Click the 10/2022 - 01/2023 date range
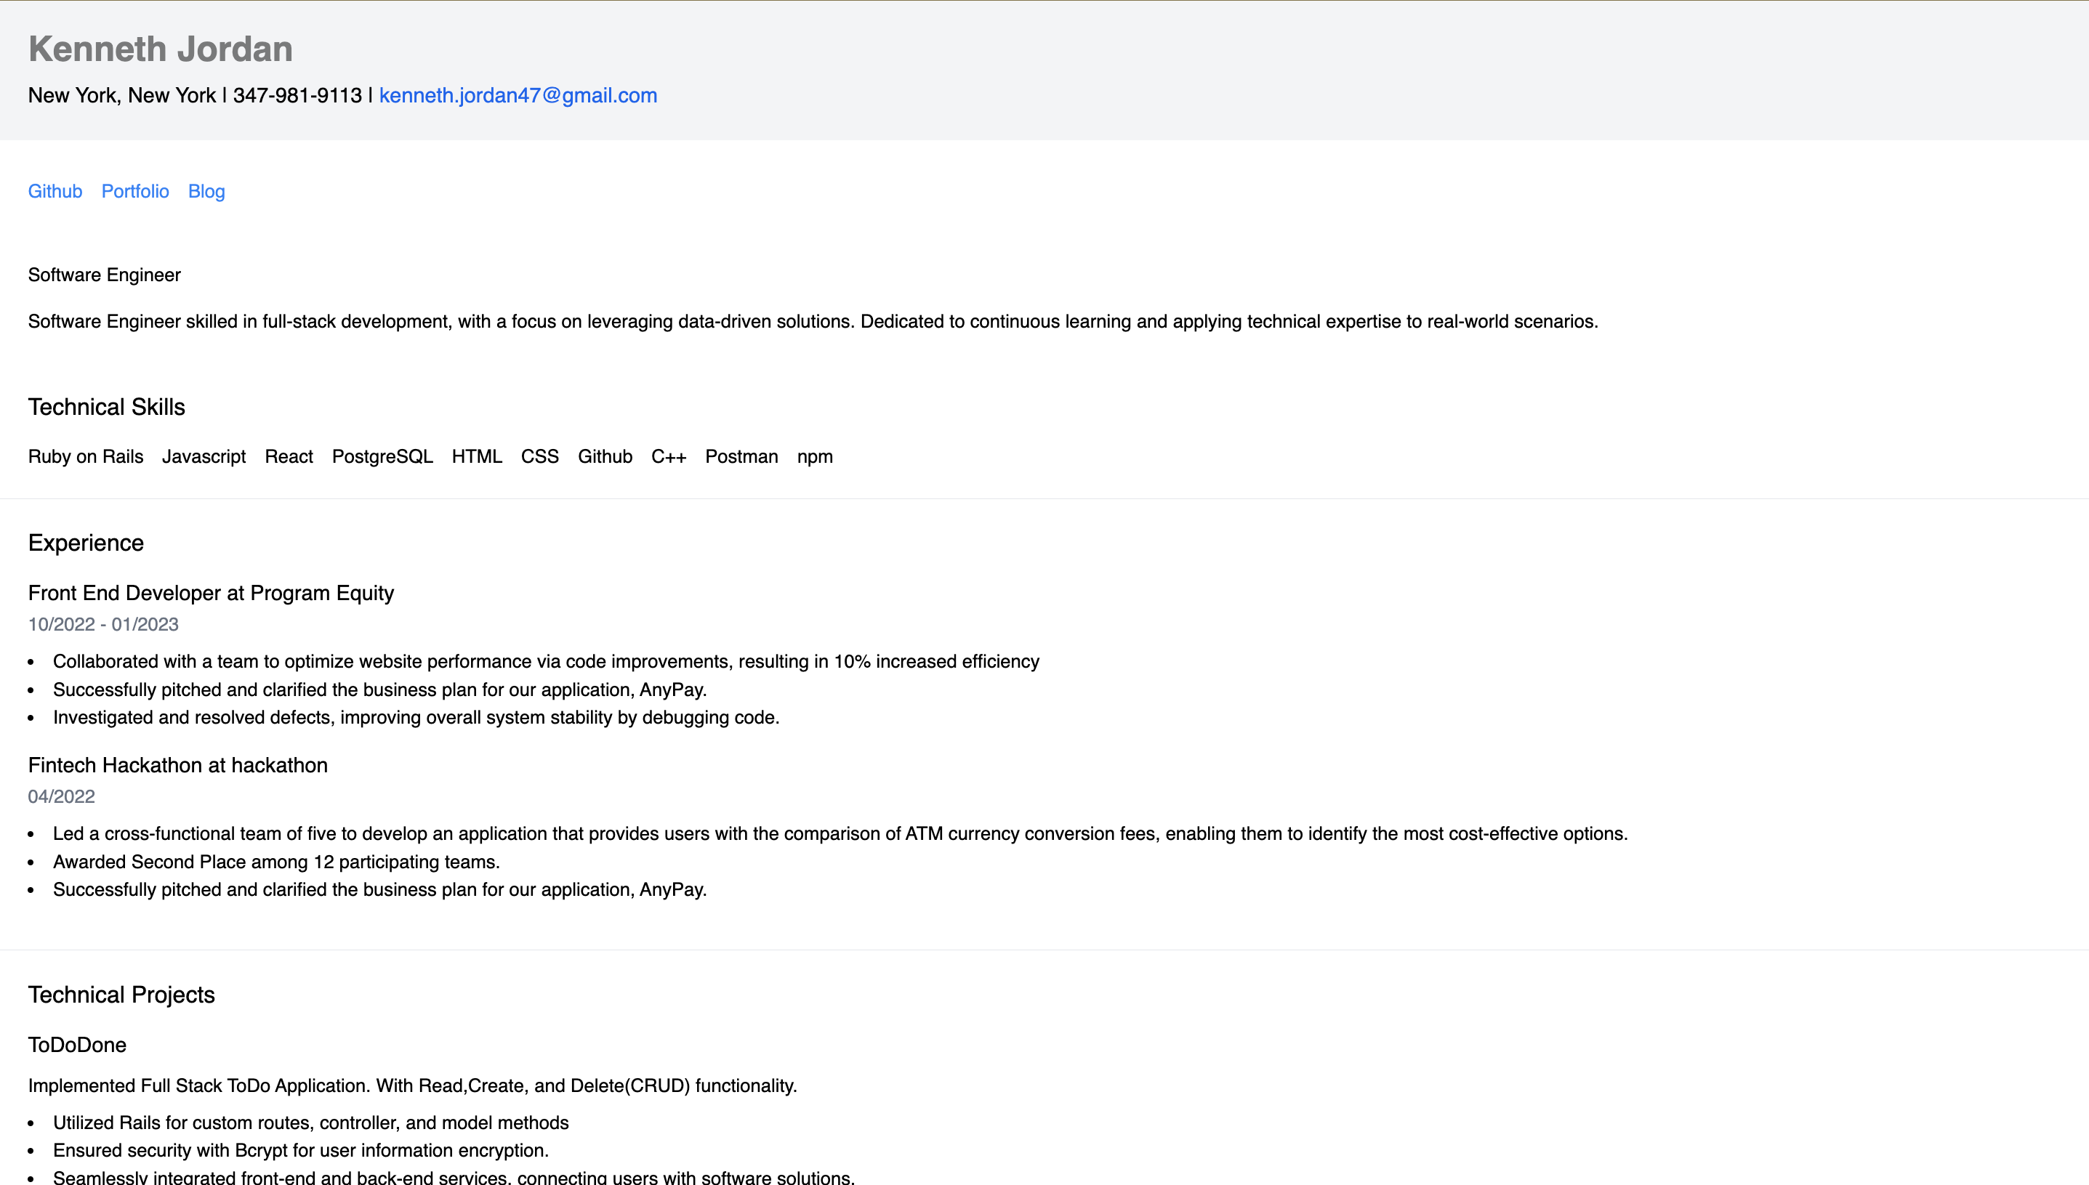The height and width of the screenshot is (1185, 2089). (103, 624)
